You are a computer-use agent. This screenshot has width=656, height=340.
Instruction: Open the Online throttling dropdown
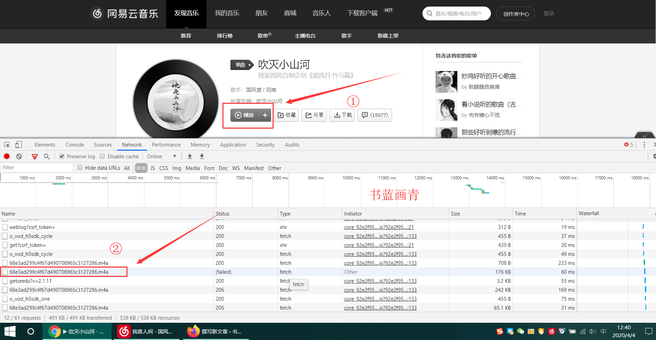coord(161,156)
